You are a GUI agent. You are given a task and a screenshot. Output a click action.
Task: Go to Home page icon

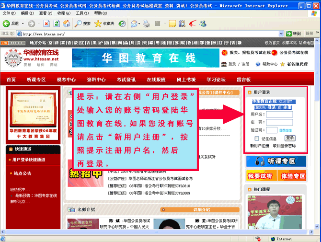point(67,23)
